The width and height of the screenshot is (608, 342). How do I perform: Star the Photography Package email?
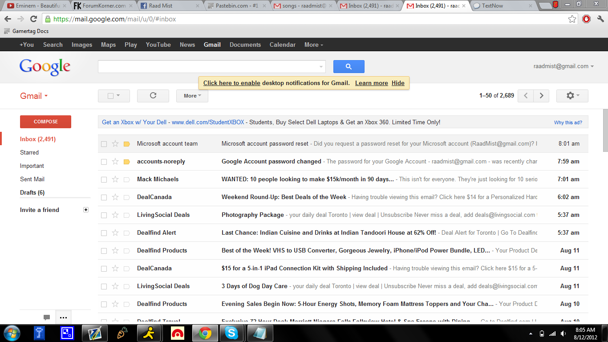click(115, 215)
